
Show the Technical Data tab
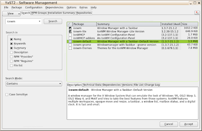pos(92,85)
